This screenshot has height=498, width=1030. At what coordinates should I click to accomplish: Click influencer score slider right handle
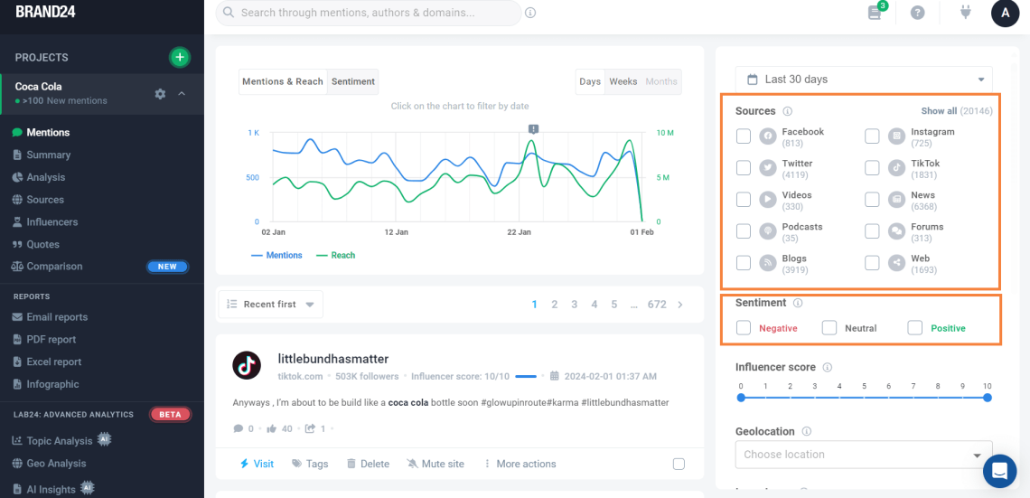point(988,398)
